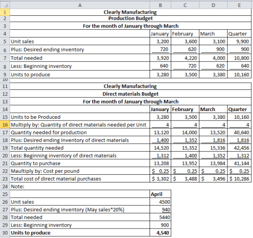Click February unit sales value 3,600
Image resolution: width=253 pixels, height=238 pixels.
coord(191,42)
